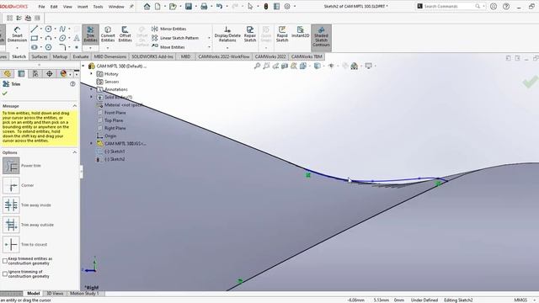Image resolution: width=539 pixels, height=303 pixels.
Task: Click Rapid Sketch tool
Action: coord(282,34)
